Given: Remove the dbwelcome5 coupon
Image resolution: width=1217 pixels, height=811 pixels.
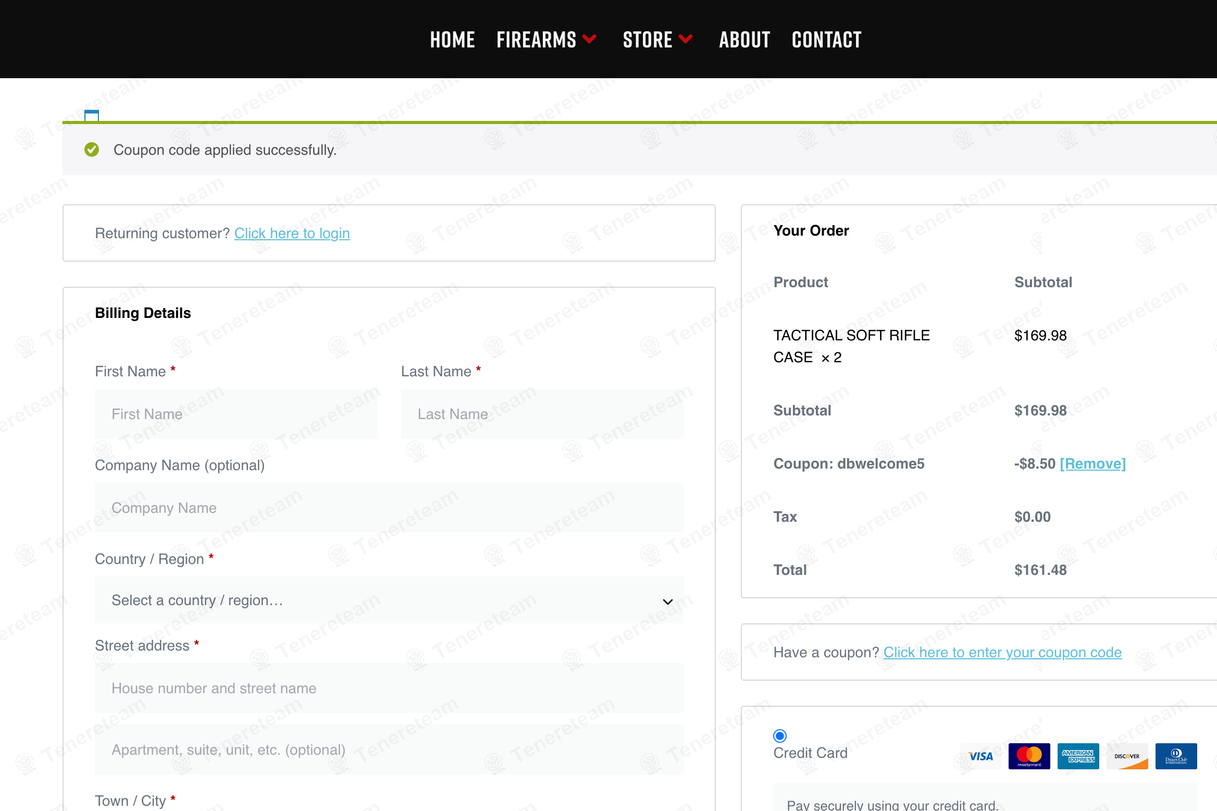Looking at the screenshot, I should [x=1093, y=464].
